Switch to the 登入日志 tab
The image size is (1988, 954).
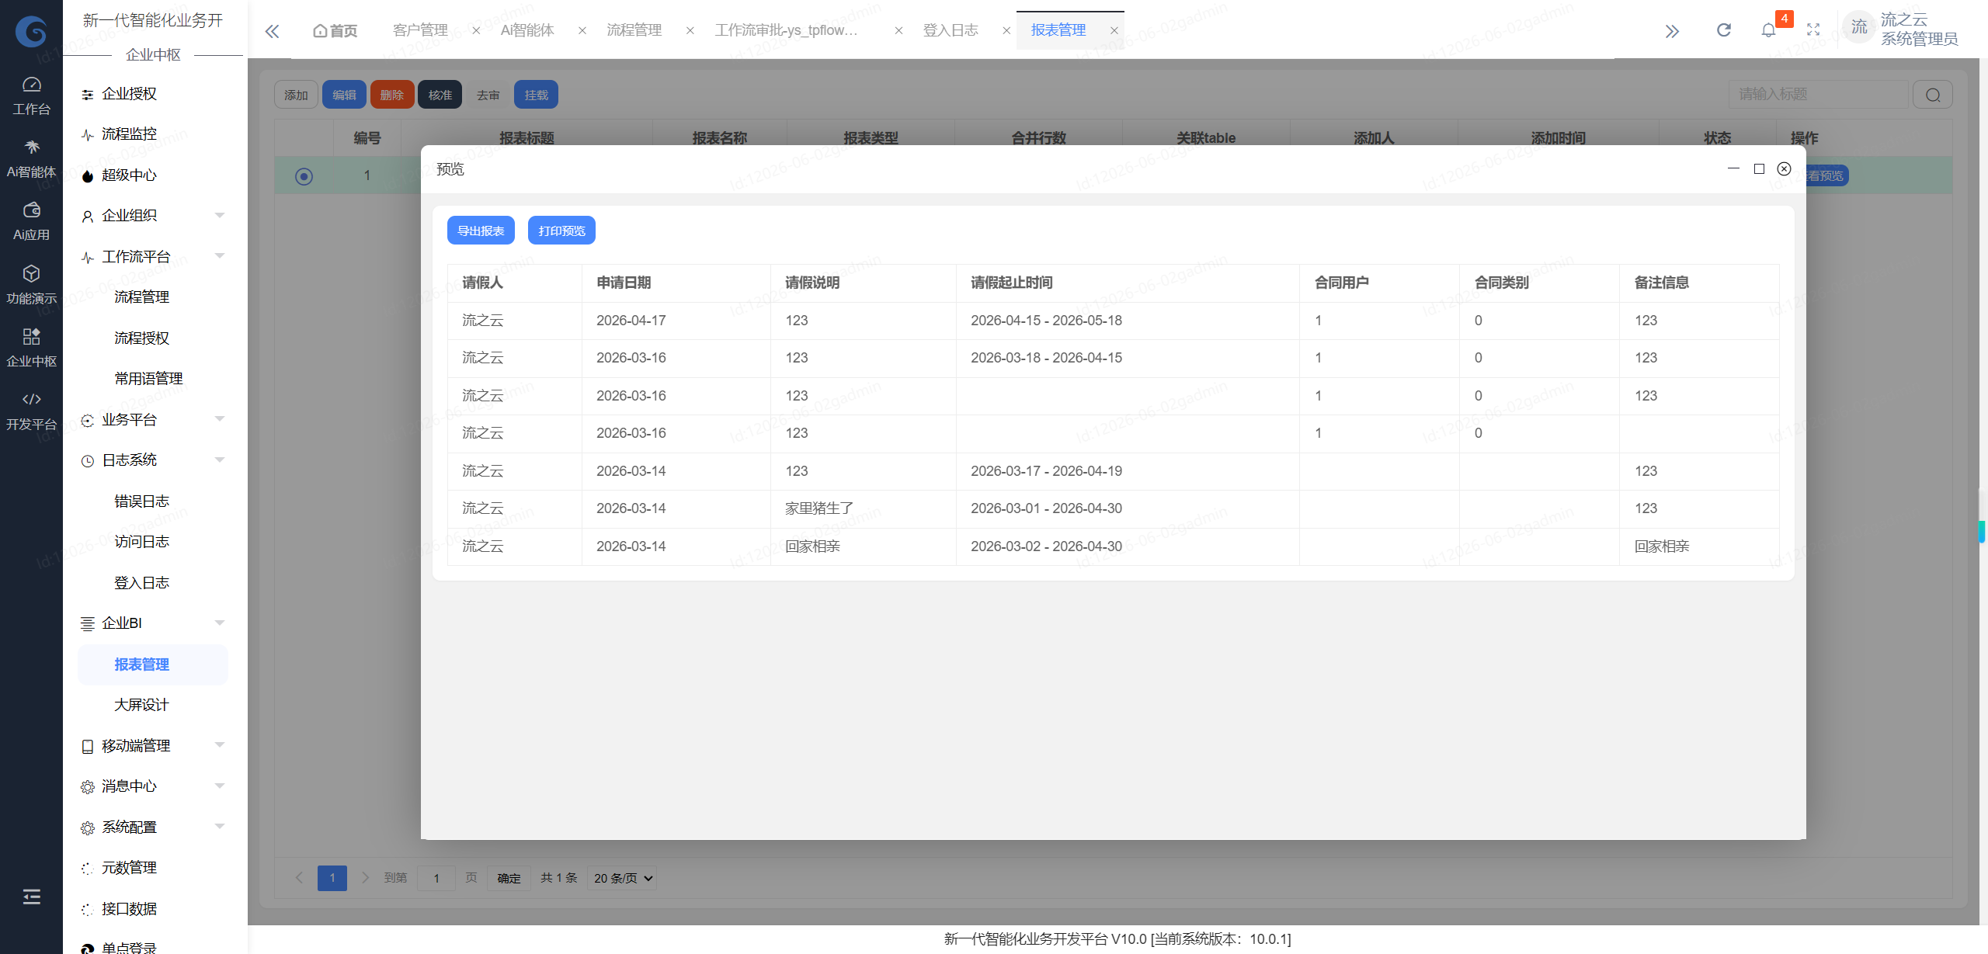[x=951, y=30]
